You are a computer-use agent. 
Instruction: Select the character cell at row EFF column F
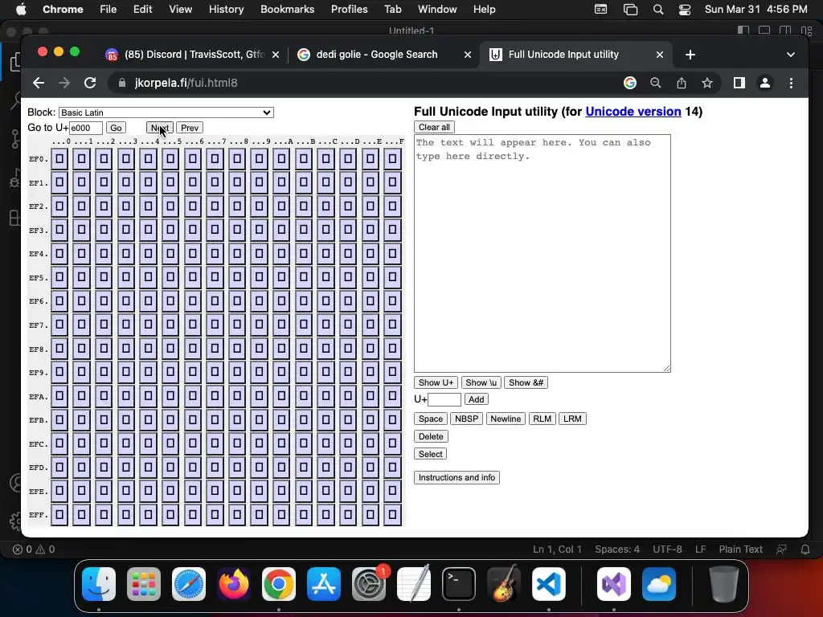tap(392, 515)
